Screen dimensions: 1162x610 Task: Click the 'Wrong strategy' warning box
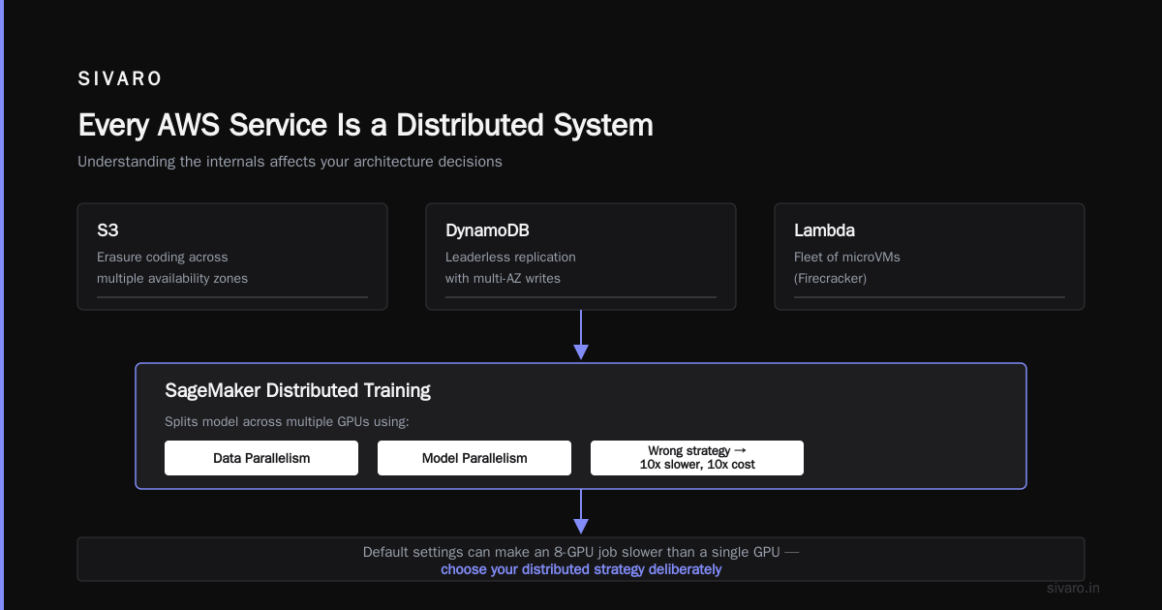click(697, 458)
